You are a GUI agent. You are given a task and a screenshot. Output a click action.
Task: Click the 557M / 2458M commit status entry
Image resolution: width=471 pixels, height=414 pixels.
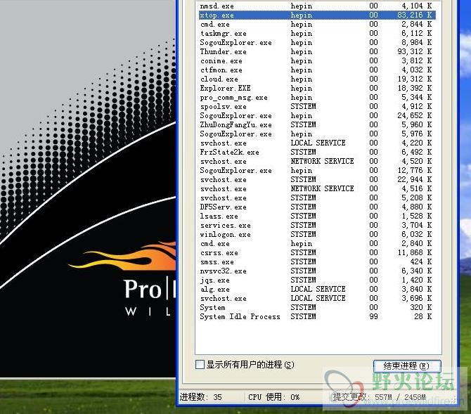tap(379, 397)
